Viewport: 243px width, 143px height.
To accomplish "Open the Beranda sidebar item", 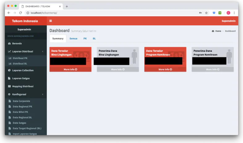I will (26, 43).
